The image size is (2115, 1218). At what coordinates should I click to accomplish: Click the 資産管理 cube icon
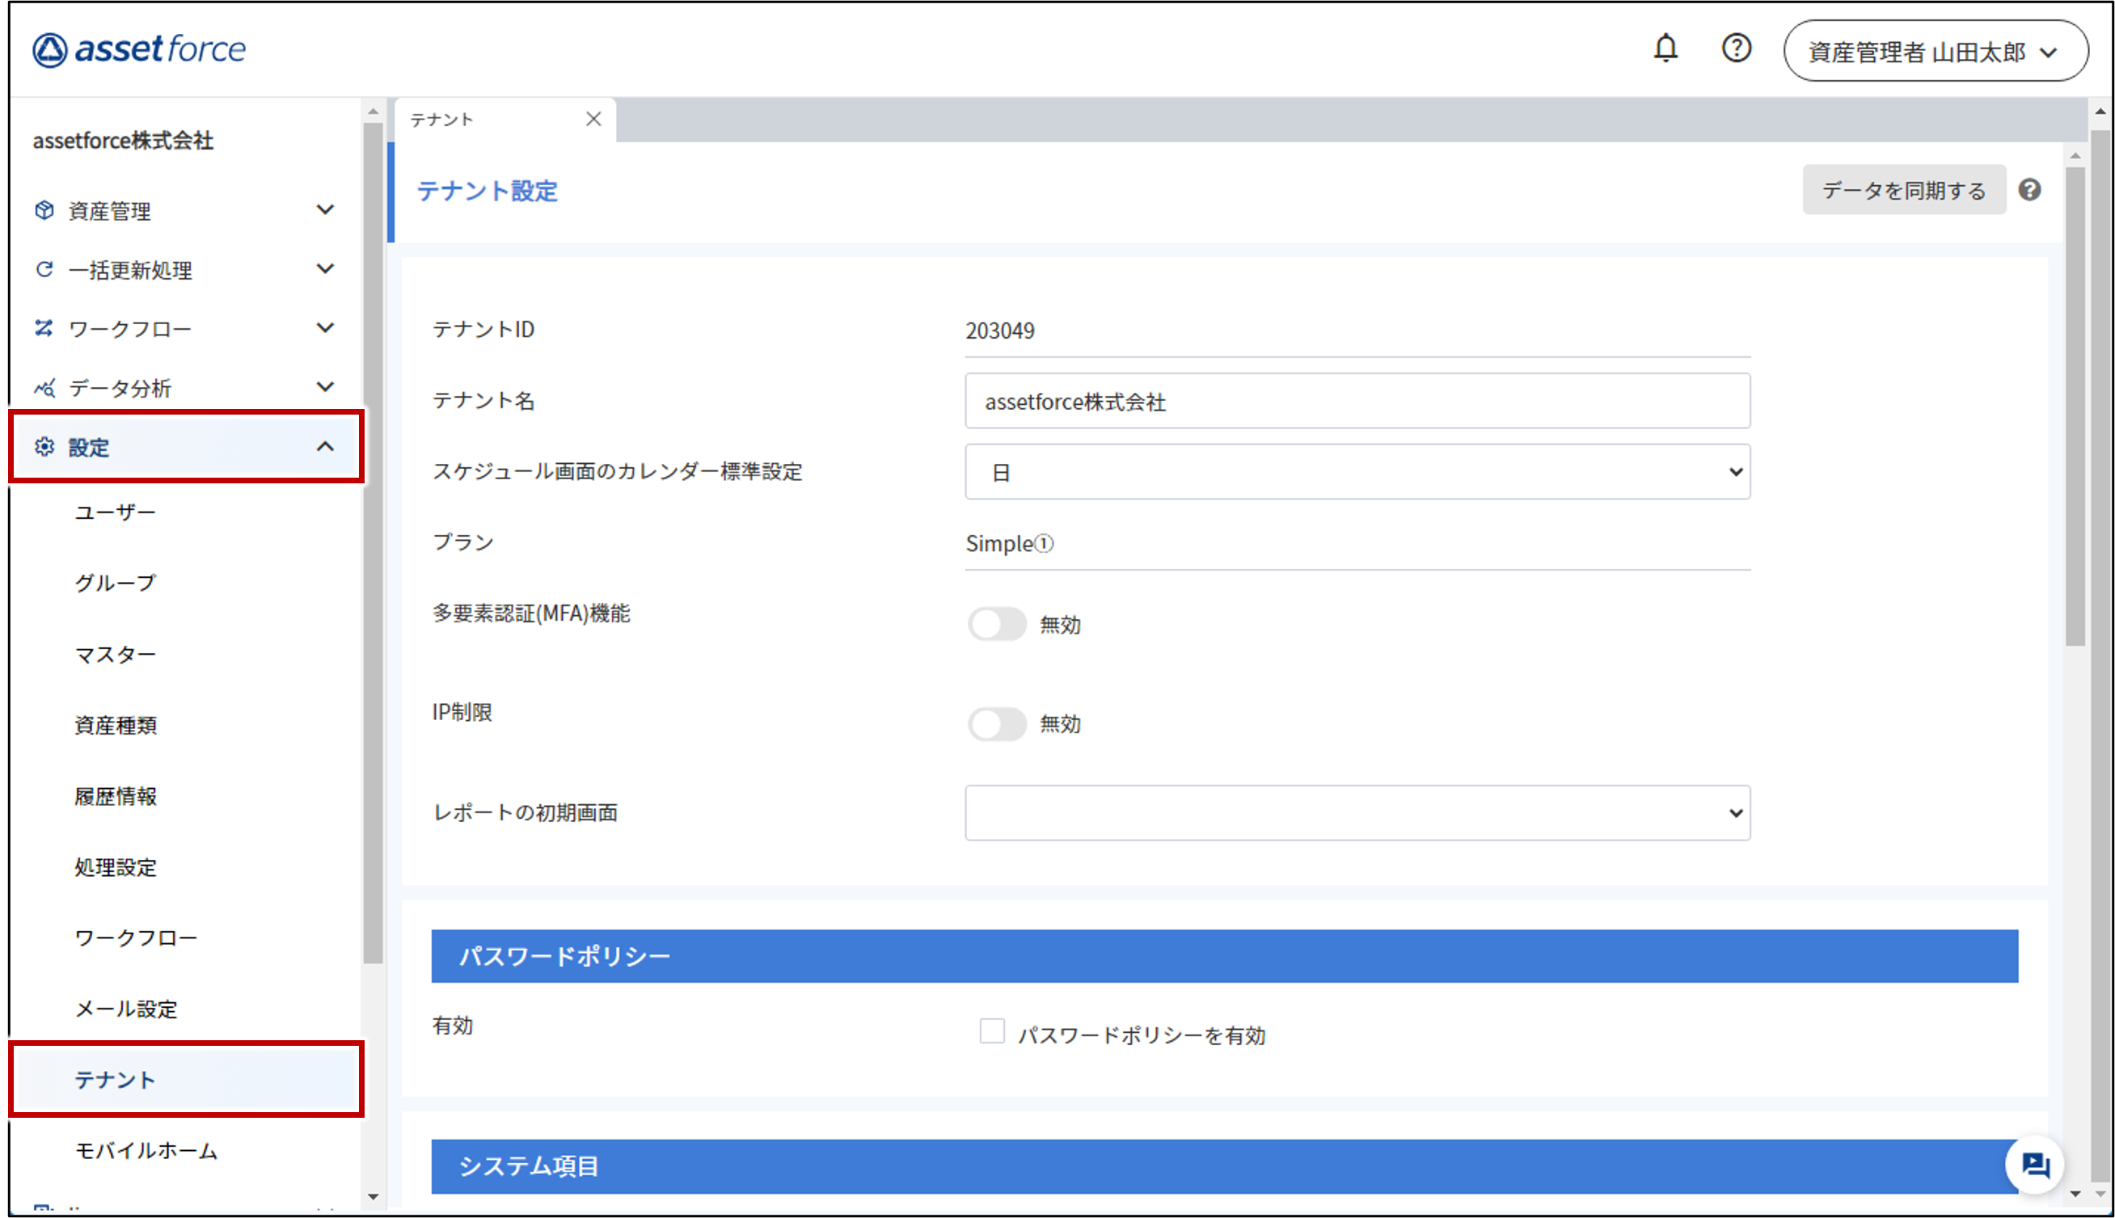click(44, 210)
